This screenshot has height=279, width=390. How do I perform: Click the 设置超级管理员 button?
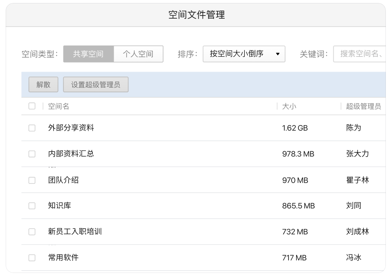point(96,85)
